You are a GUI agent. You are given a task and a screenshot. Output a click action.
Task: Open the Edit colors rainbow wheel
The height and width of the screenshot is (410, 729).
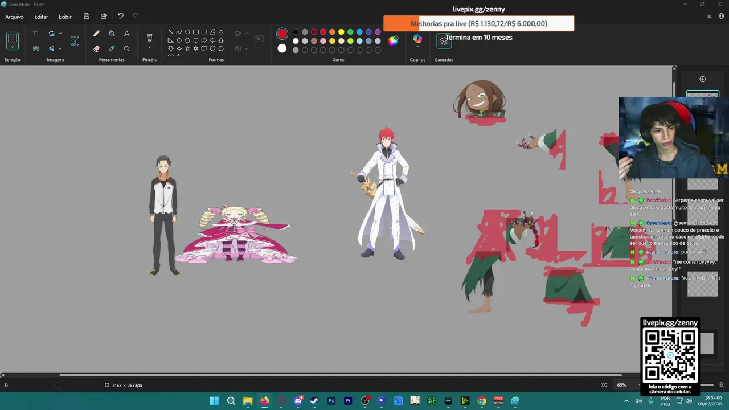tap(393, 40)
